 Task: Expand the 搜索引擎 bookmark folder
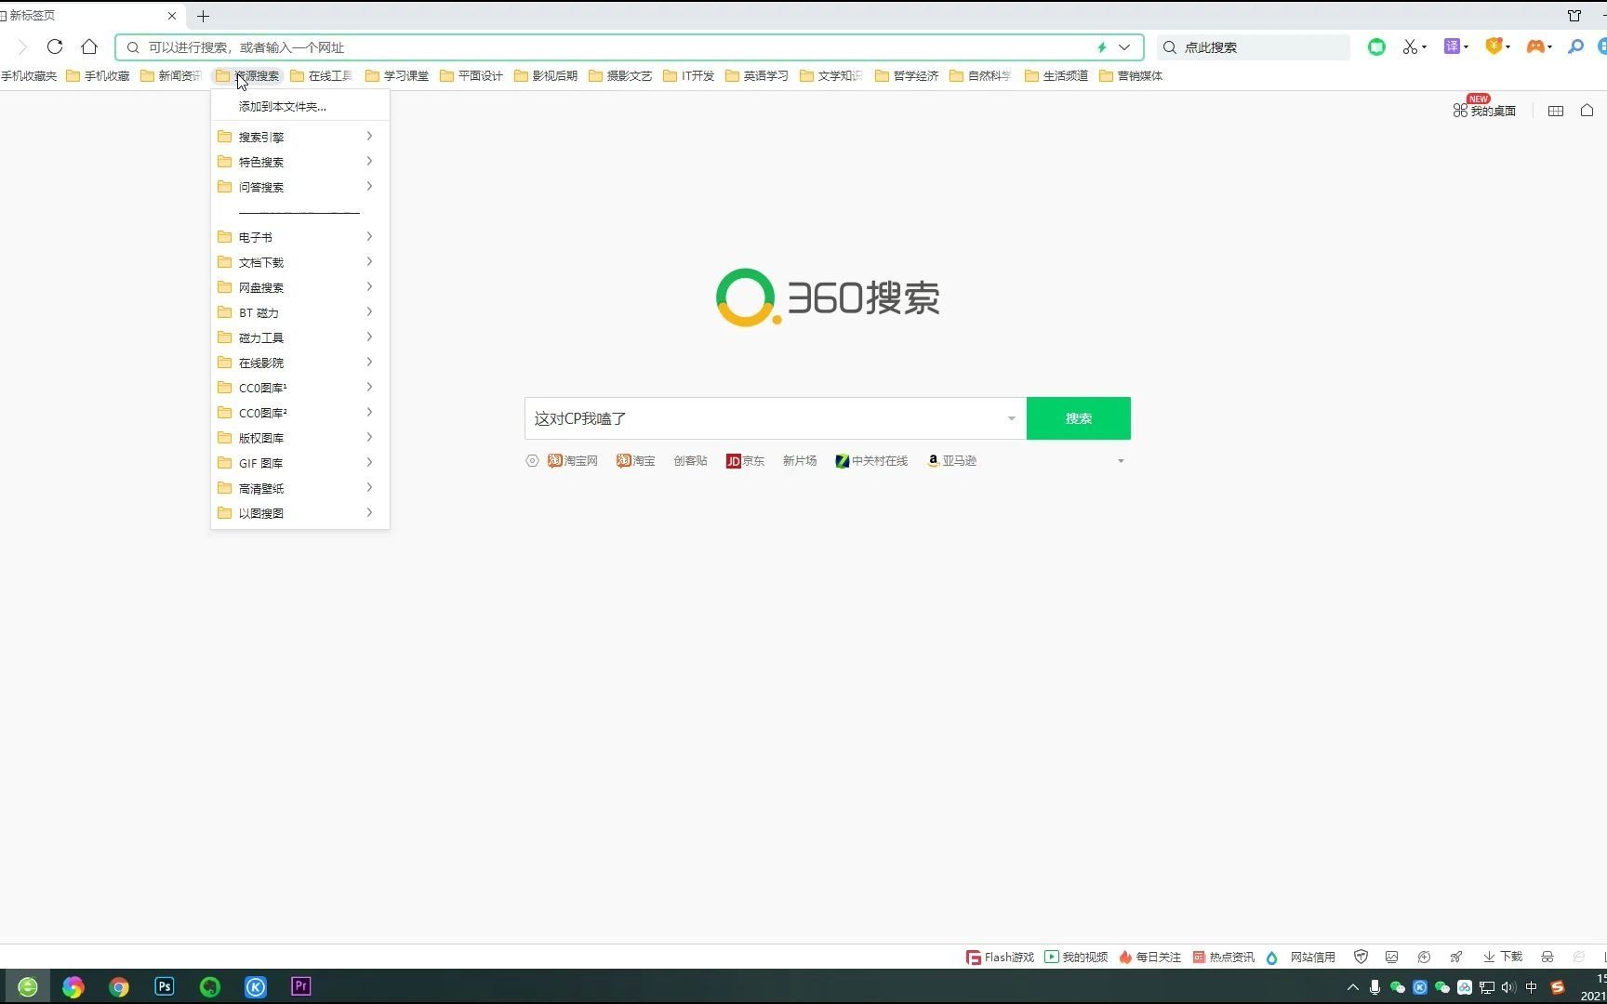tap(261, 136)
